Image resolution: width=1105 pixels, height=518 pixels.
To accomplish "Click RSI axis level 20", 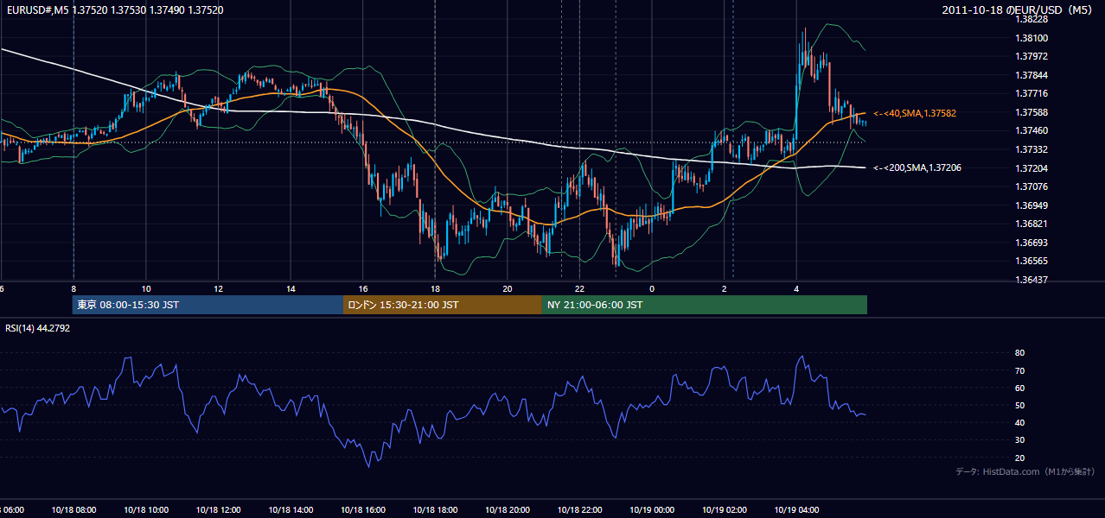I will (x=1019, y=458).
